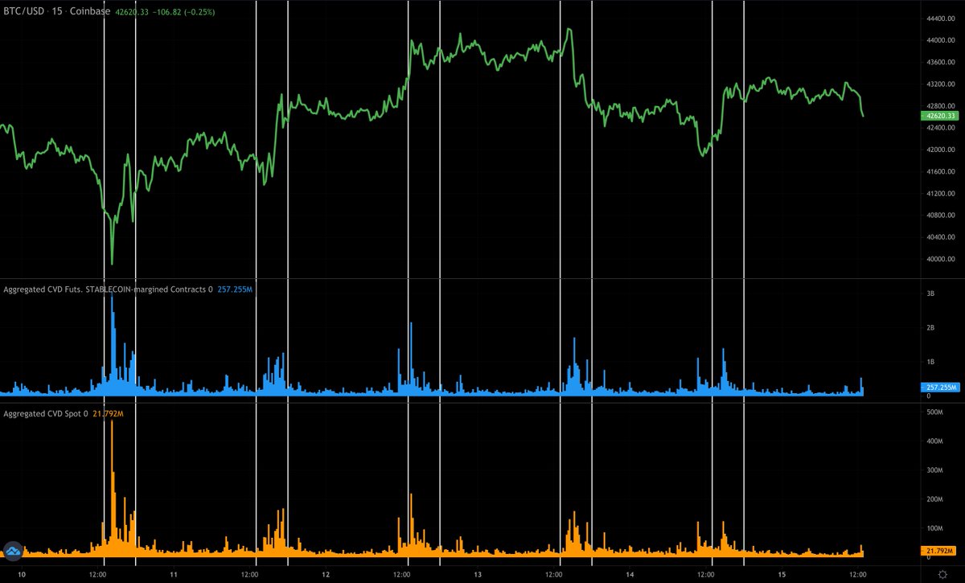This screenshot has height=583, width=965.
Task: Click the 40000.00 price axis label
Action: click(940, 259)
